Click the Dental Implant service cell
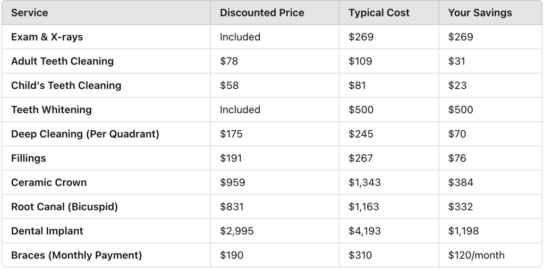Image resolution: width=544 pixels, height=269 pixels. coord(47,231)
